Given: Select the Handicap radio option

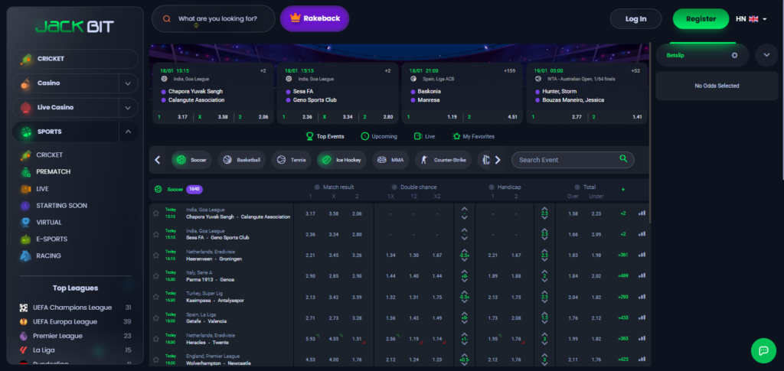Looking at the screenshot, I should tap(490, 187).
